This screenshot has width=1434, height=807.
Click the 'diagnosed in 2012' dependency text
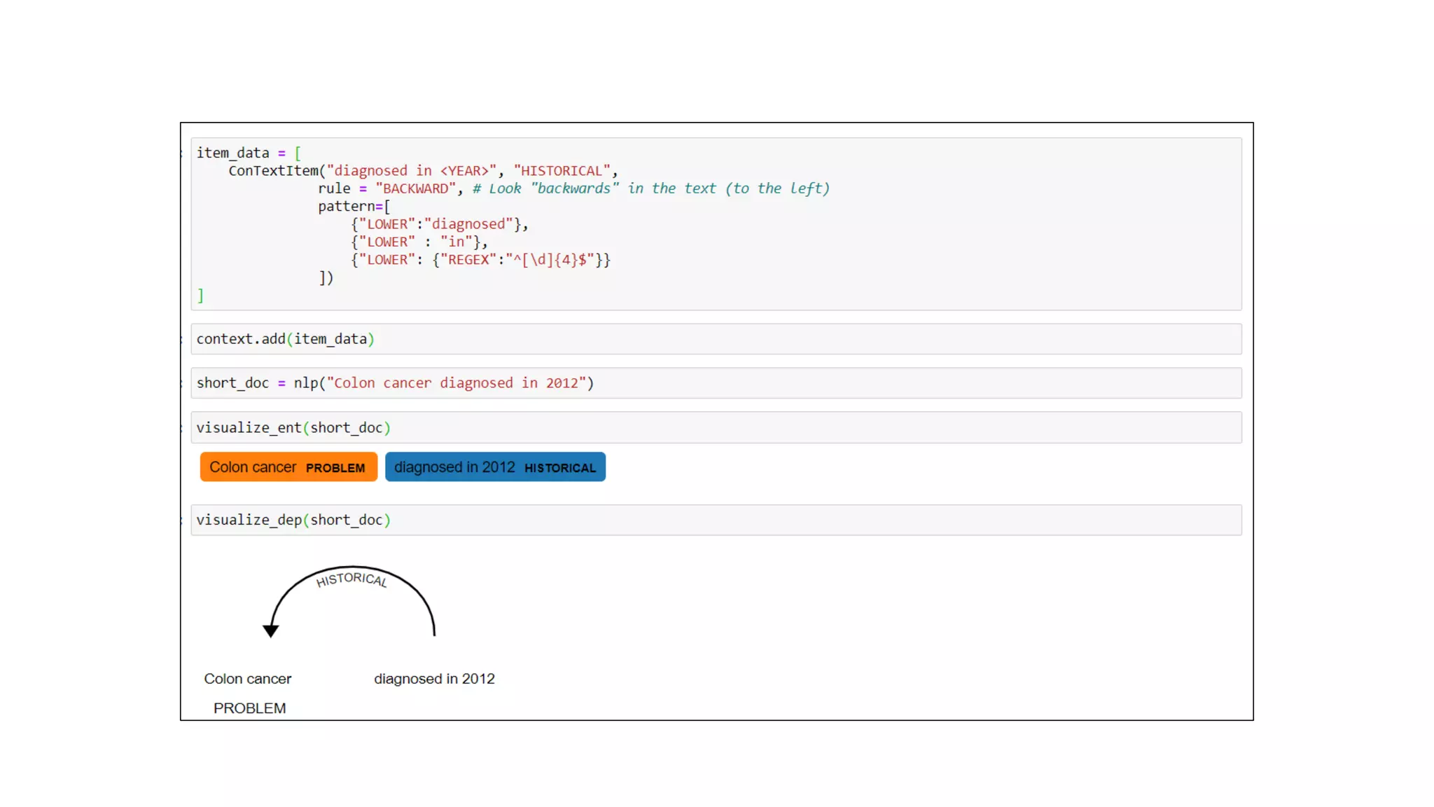pyautogui.click(x=434, y=679)
